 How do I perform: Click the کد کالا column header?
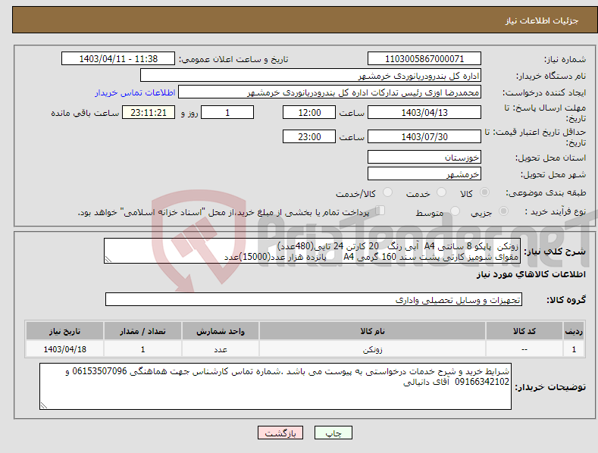coord(524,331)
